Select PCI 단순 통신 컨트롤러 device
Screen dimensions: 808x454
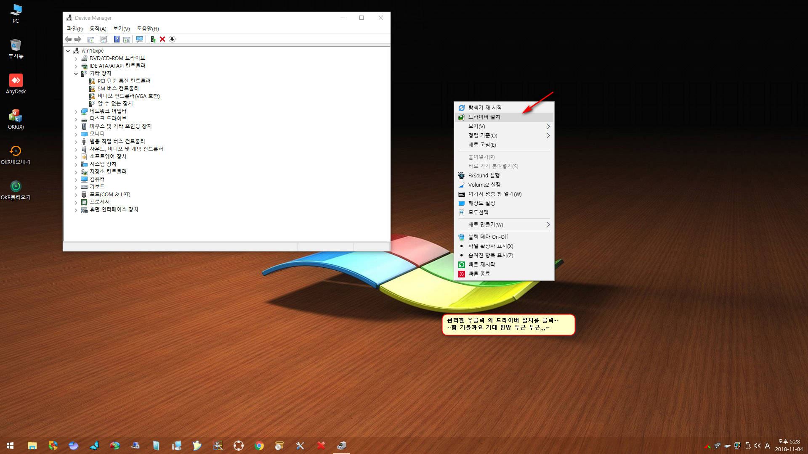[x=124, y=81]
